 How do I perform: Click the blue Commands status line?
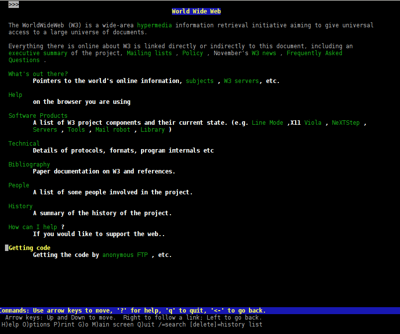point(200,311)
